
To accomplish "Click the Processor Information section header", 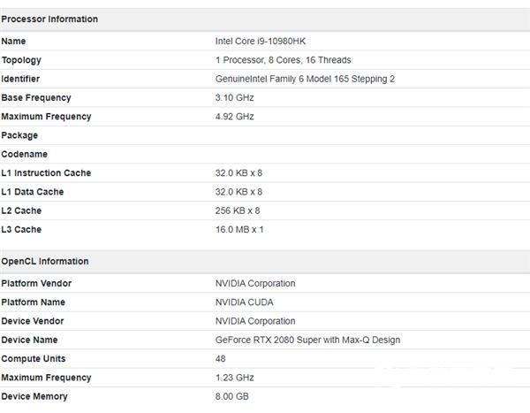I will tap(49, 19).
